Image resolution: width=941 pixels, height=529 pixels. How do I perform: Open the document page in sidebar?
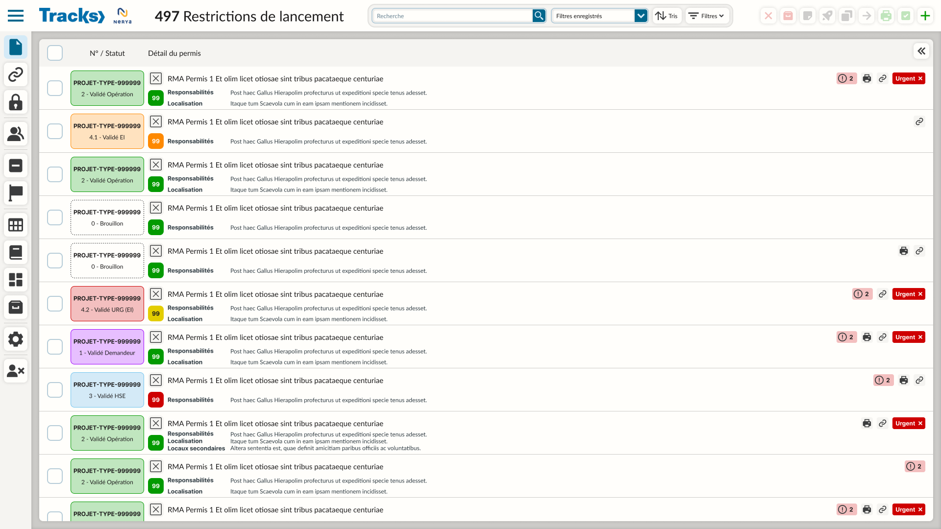16,47
